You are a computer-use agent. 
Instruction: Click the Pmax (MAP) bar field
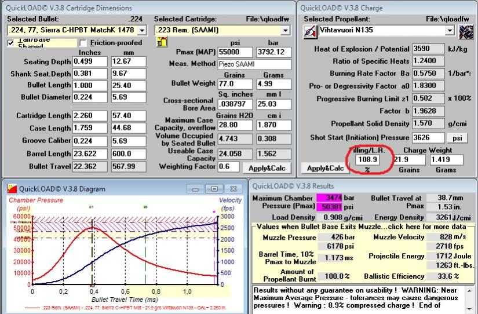click(x=273, y=52)
